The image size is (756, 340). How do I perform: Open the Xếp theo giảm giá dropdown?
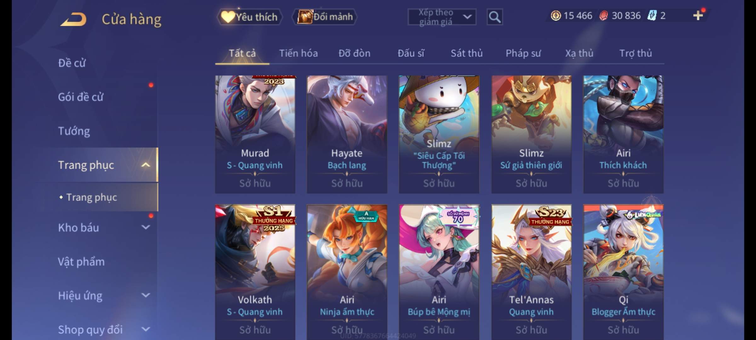[x=442, y=17]
